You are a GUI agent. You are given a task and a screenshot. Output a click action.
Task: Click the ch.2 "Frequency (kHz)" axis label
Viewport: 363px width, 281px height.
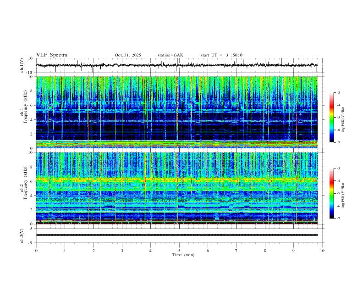pos(26,182)
